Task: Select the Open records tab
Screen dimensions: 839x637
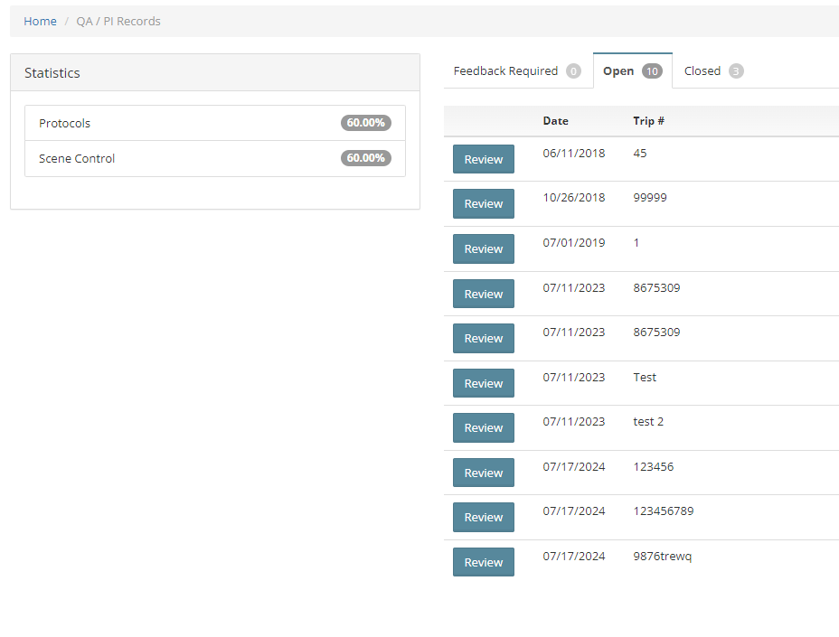Action: coord(631,71)
